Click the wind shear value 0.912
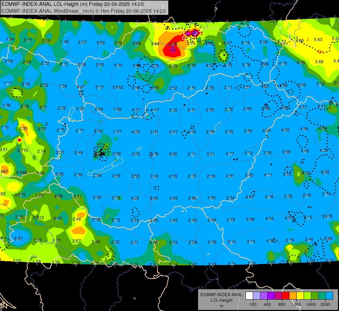The image size is (339, 311). click(x=38, y=218)
